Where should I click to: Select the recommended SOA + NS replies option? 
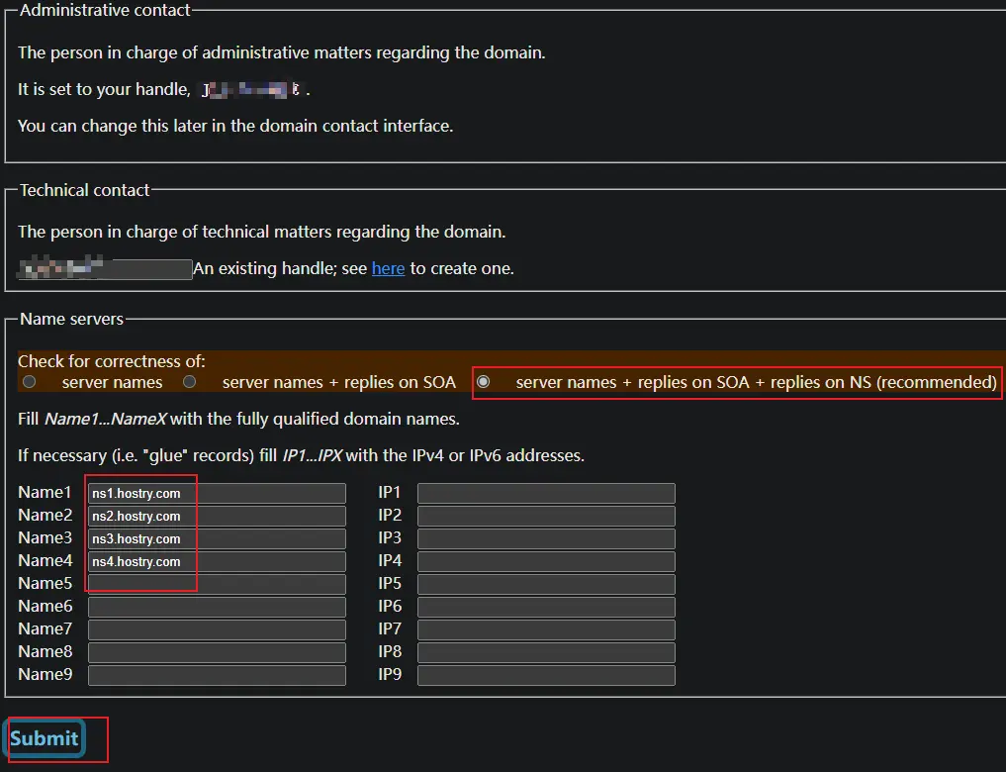click(x=484, y=382)
